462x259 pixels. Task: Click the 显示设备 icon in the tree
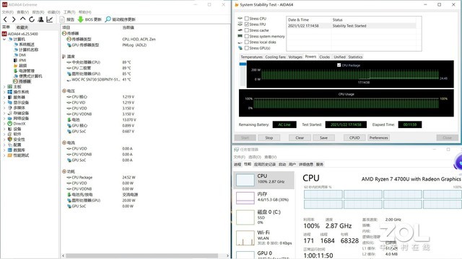click(x=9, y=102)
